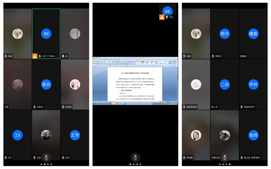Select the 老师 avatar of 钱正武-监考老师
The image size is (271, 169).
[x=253, y=135]
